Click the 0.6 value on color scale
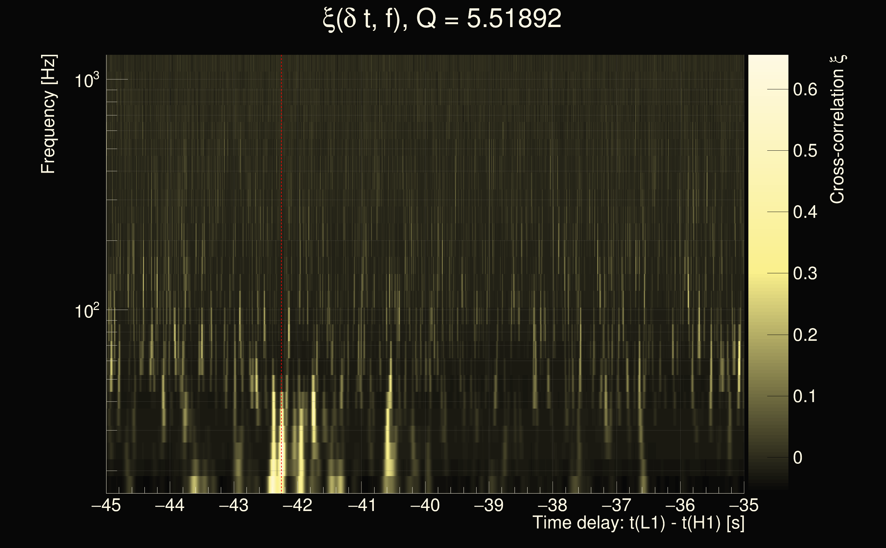 click(805, 89)
